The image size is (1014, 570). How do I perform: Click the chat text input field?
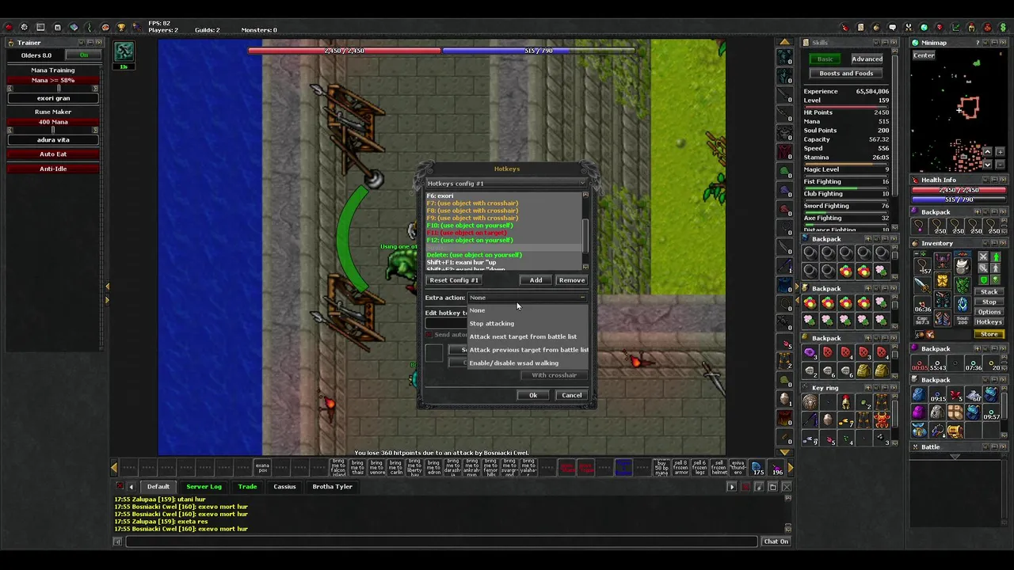441,541
